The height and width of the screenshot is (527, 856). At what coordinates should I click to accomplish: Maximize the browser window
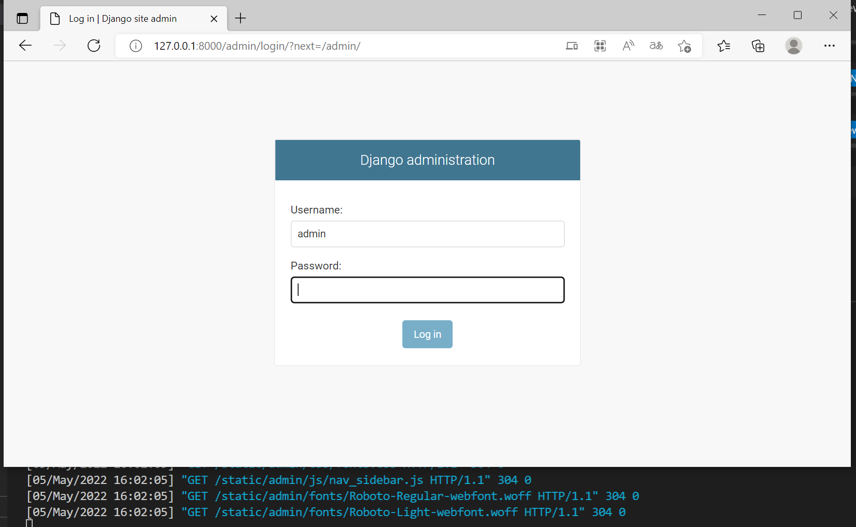[798, 15]
